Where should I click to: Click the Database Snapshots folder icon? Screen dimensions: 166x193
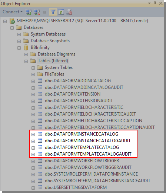[26, 41]
